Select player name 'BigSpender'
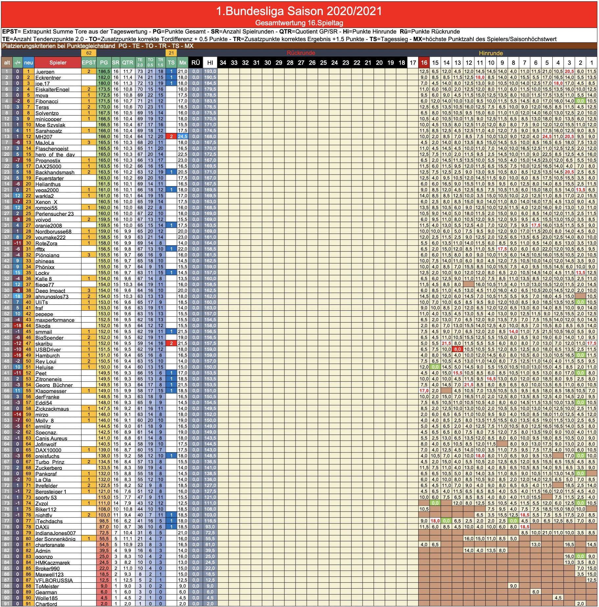 pos(49,338)
